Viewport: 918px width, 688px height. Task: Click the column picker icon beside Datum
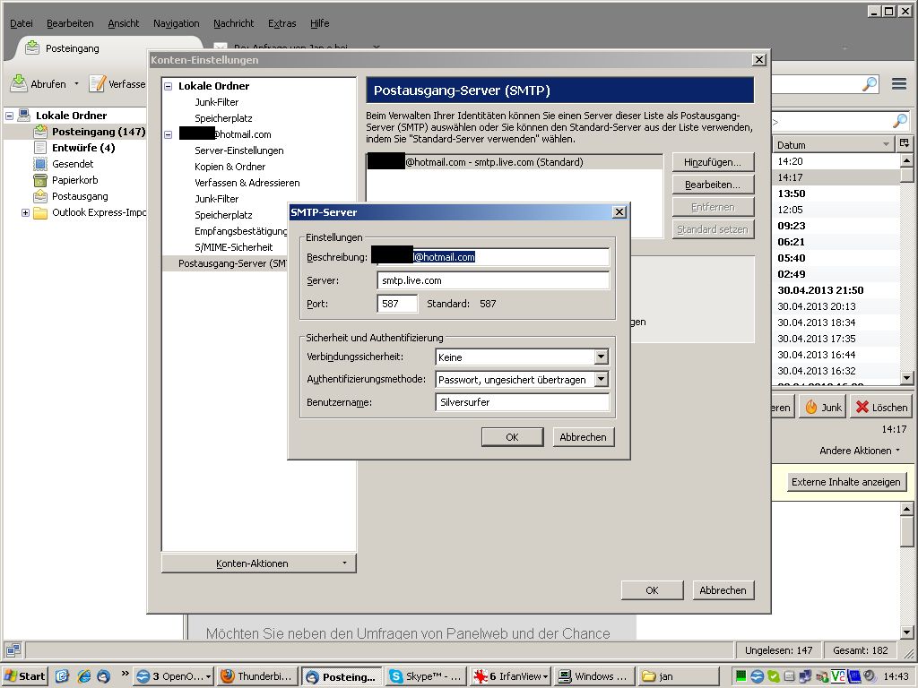tap(905, 144)
